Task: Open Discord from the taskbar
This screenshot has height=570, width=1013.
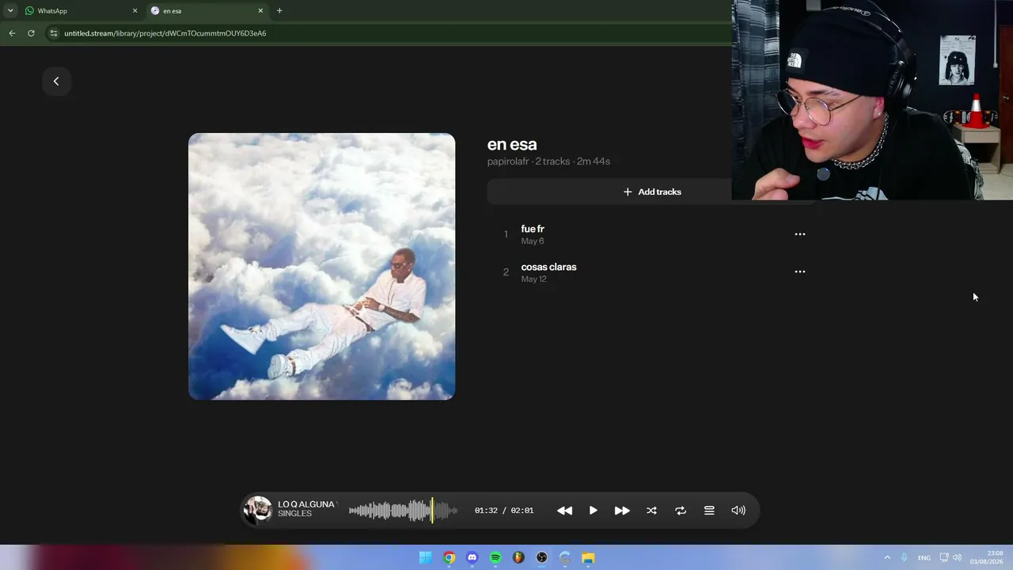Action: pyautogui.click(x=472, y=557)
